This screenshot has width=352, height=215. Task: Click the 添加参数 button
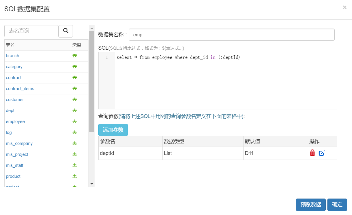[113, 130]
